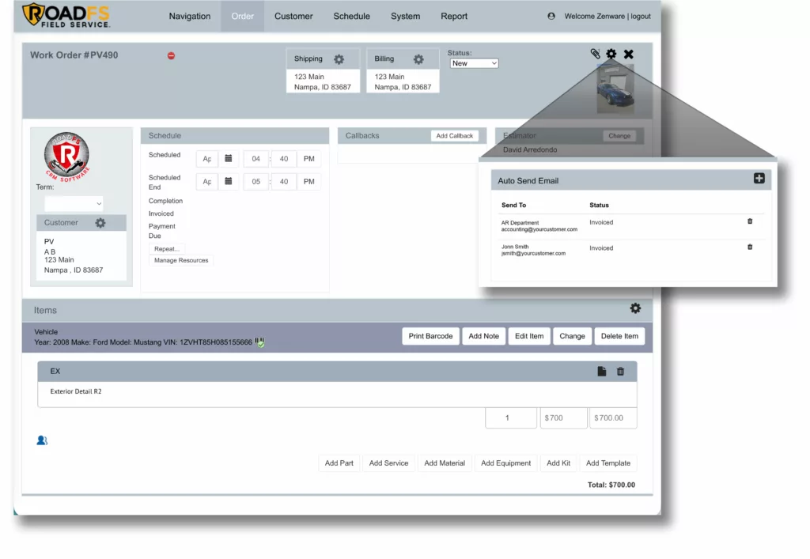This screenshot has width=810, height=559.
Task: Click 'David Arredondo' estimator name
Action: pos(530,149)
